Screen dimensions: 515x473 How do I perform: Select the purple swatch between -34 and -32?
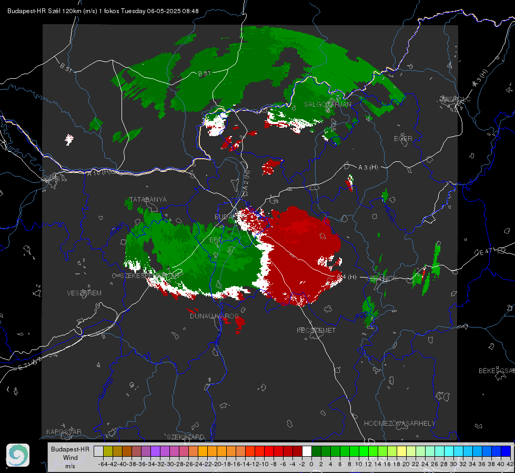tap(155, 451)
